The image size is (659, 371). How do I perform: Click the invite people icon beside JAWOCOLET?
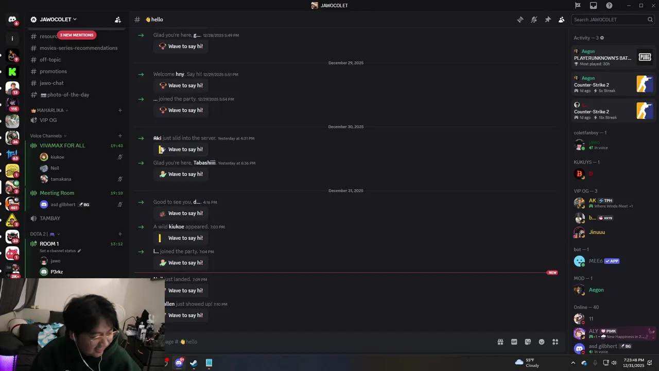click(118, 20)
